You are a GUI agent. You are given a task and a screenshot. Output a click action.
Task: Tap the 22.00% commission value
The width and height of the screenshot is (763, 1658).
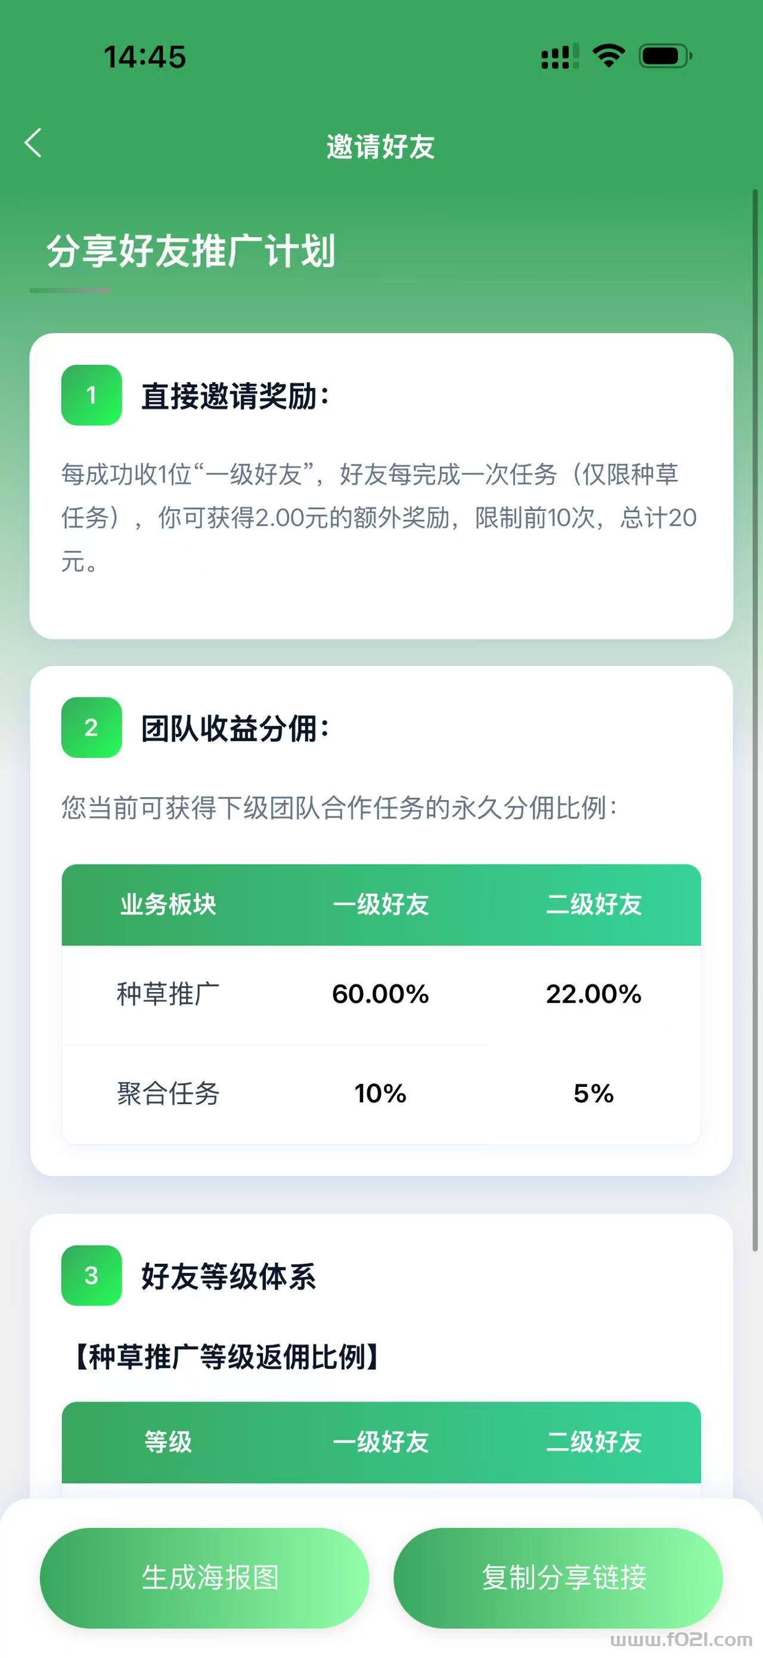594,994
